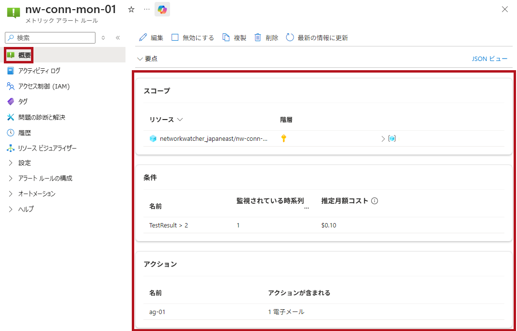Click the リソース ビジュアライザー tree icon
Image resolution: width=517 pixels, height=331 pixels.
pyautogui.click(x=11, y=148)
